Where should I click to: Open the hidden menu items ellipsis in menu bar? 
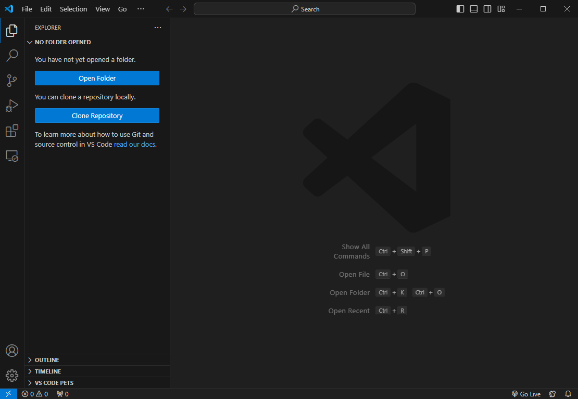pyautogui.click(x=141, y=9)
